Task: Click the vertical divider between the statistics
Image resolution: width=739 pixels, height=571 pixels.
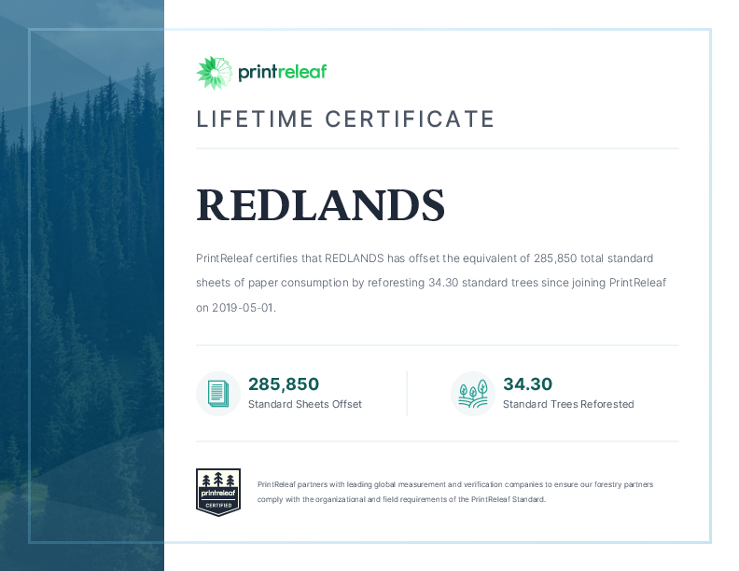Action: point(407,393)
